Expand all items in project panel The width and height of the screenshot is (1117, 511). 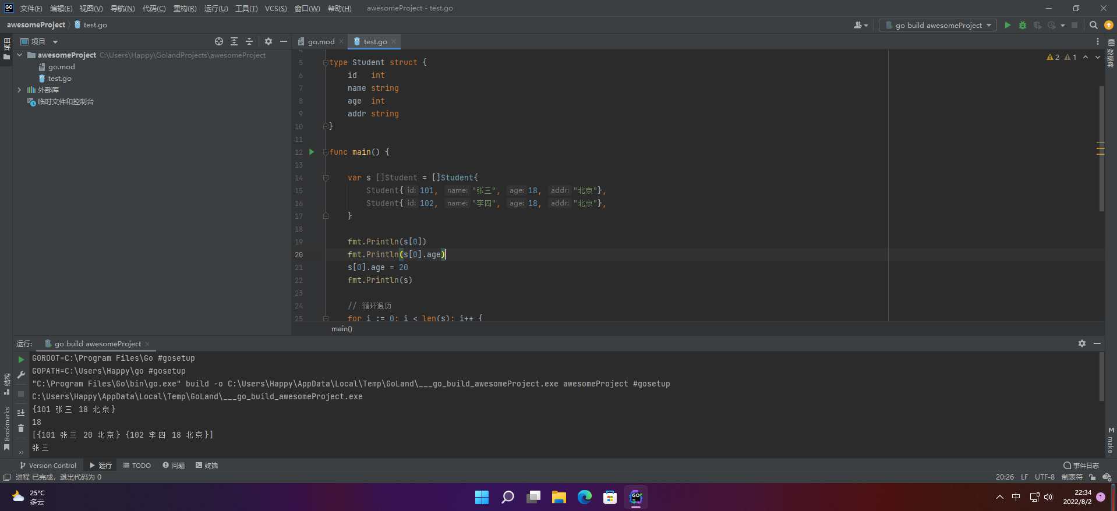234,41
